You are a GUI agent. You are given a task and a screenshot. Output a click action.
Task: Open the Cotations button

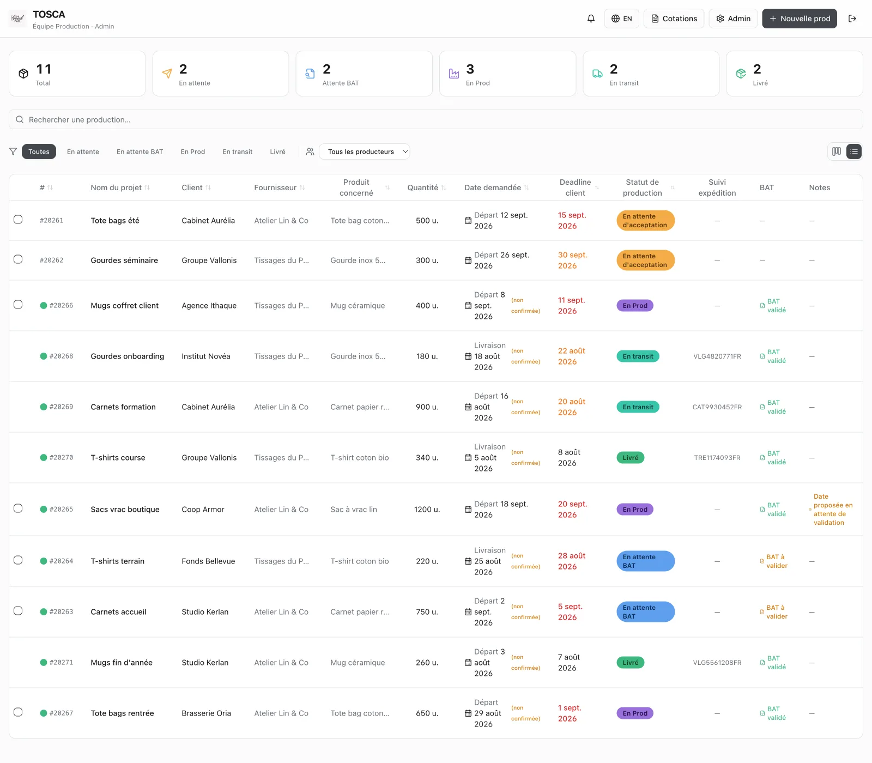tap(674, 19)
